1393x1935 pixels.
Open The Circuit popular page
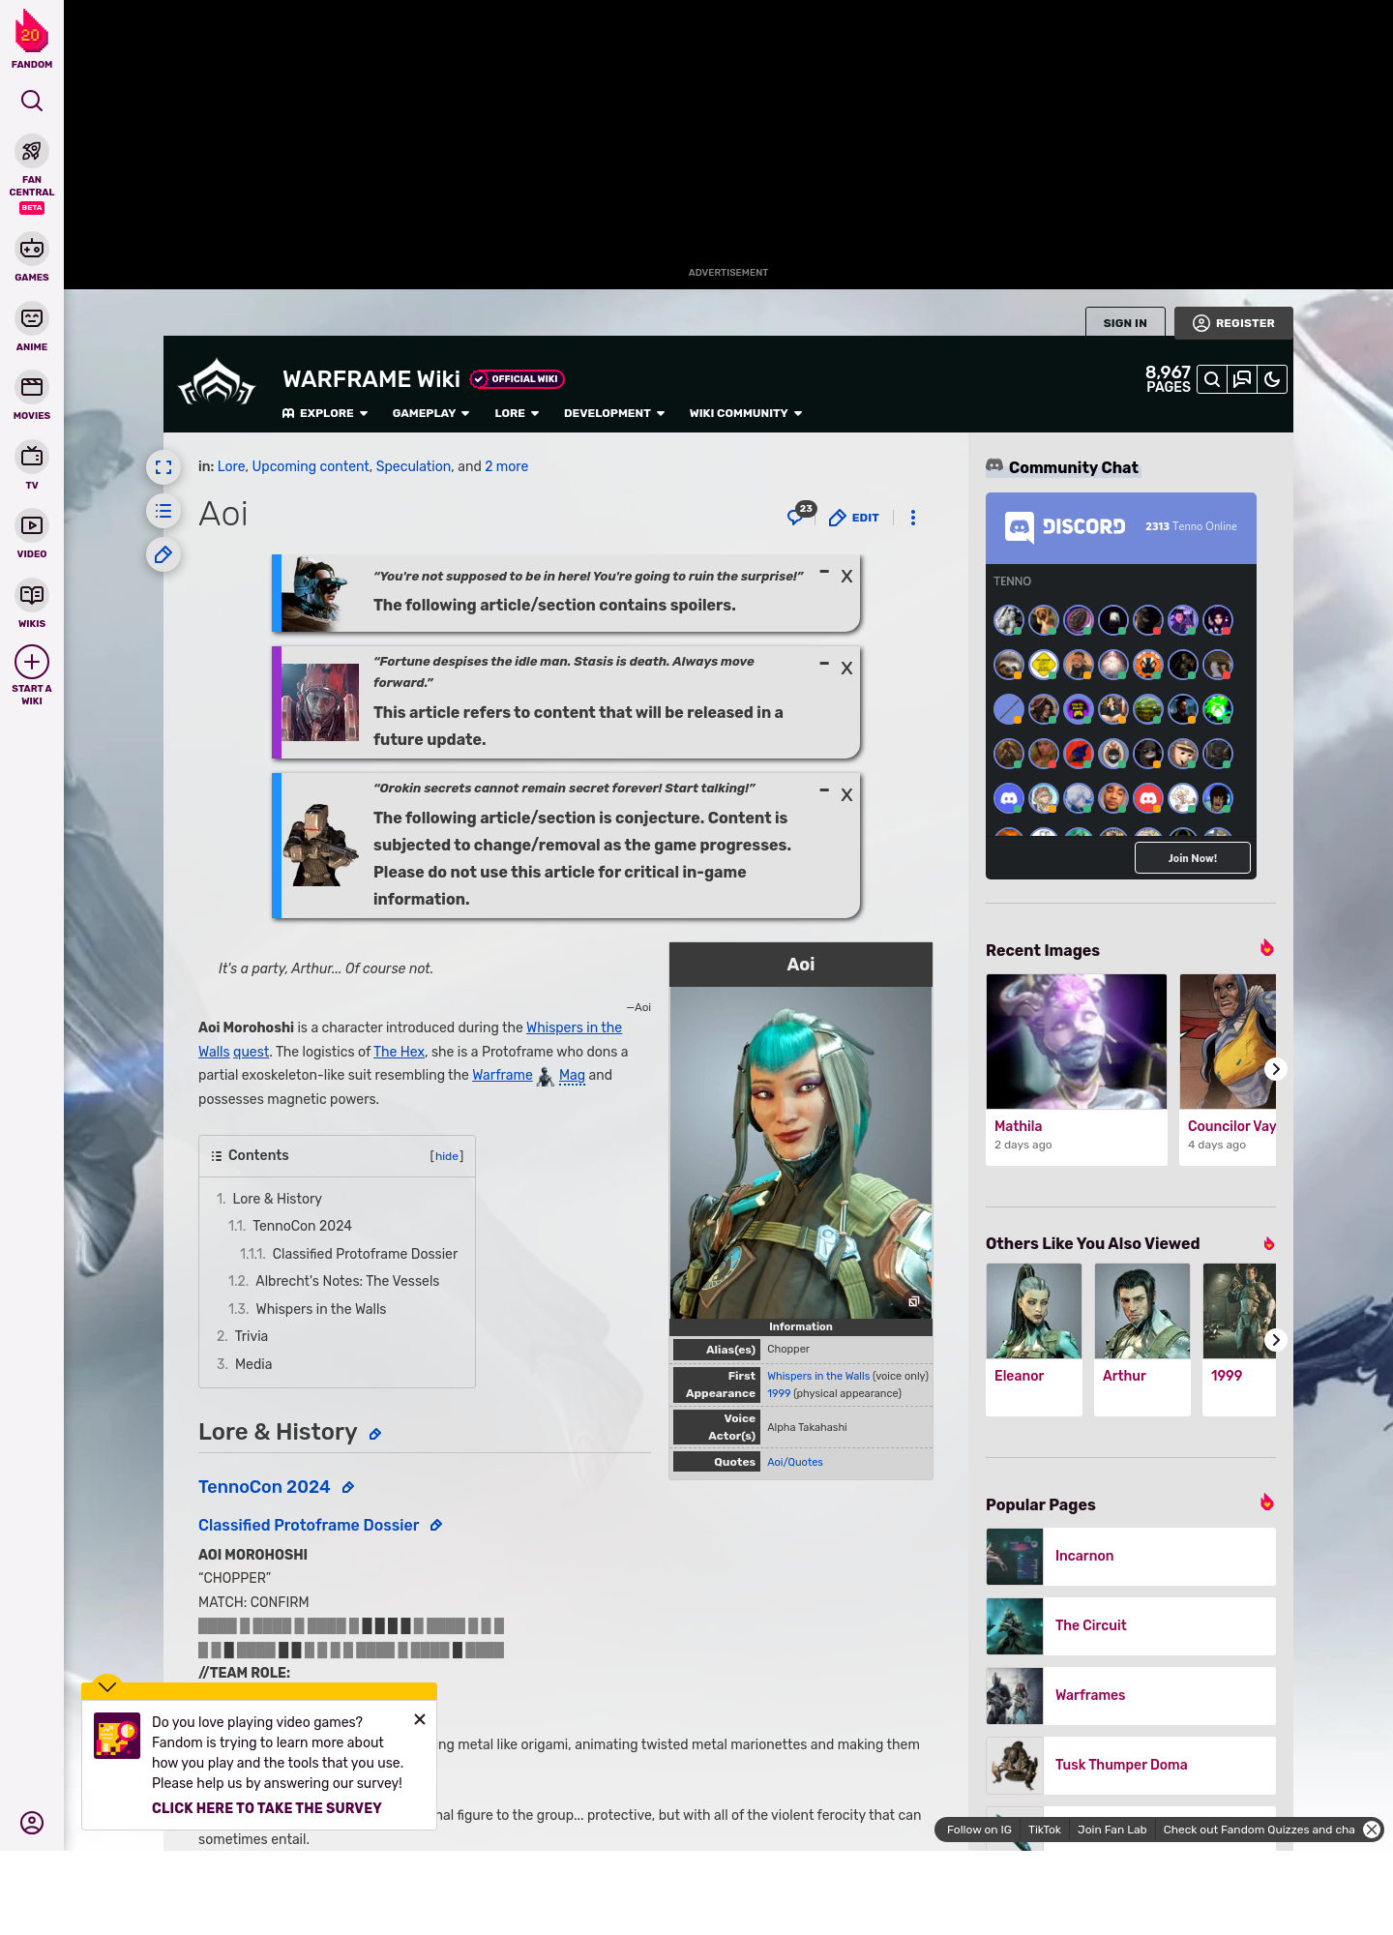pos(1131,1626)
